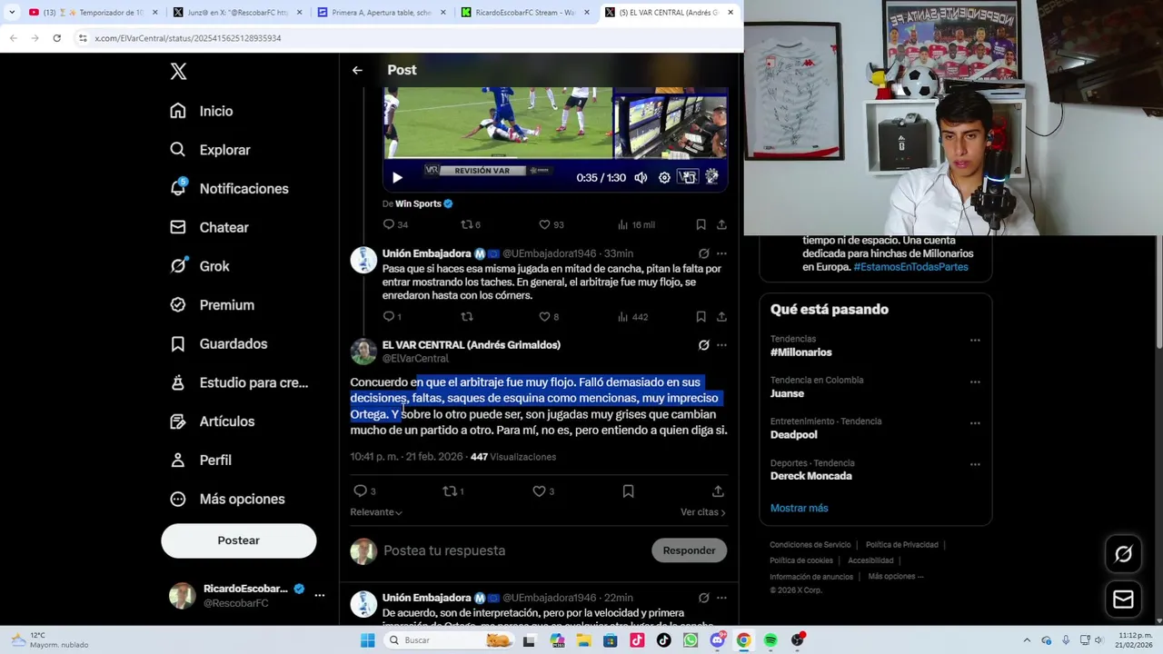The image size is (1163, 654).
Task: Play the Win Sports video
Action: click(x=397, y=178)
